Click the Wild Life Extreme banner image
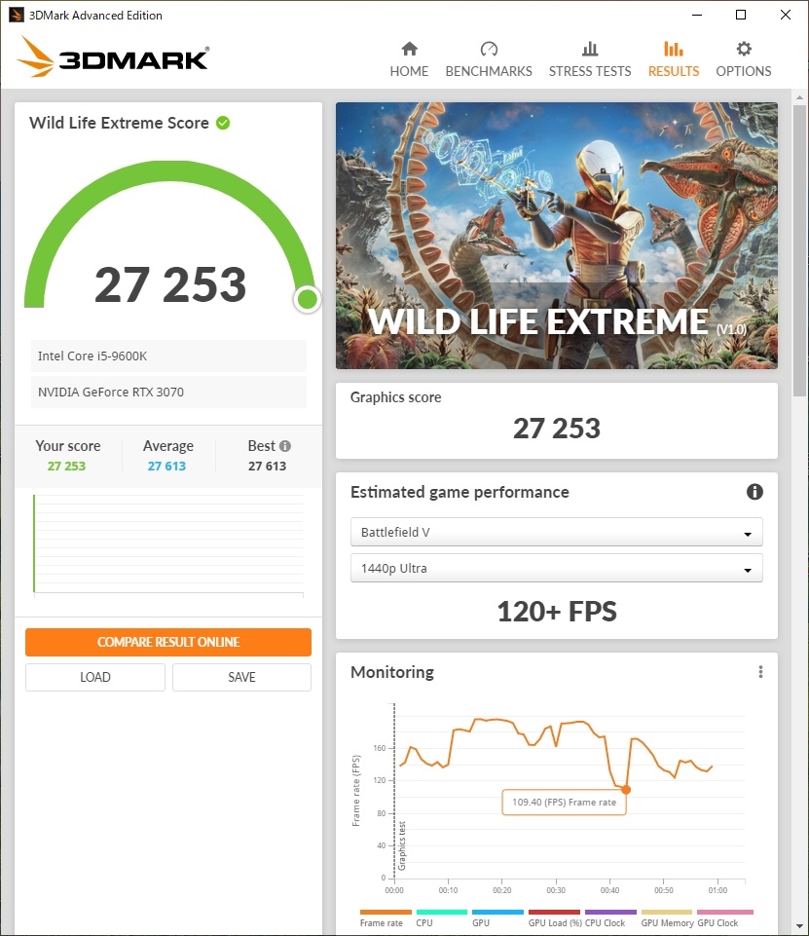Viewport: 809px width, 936px height. (x=557, y=235)
